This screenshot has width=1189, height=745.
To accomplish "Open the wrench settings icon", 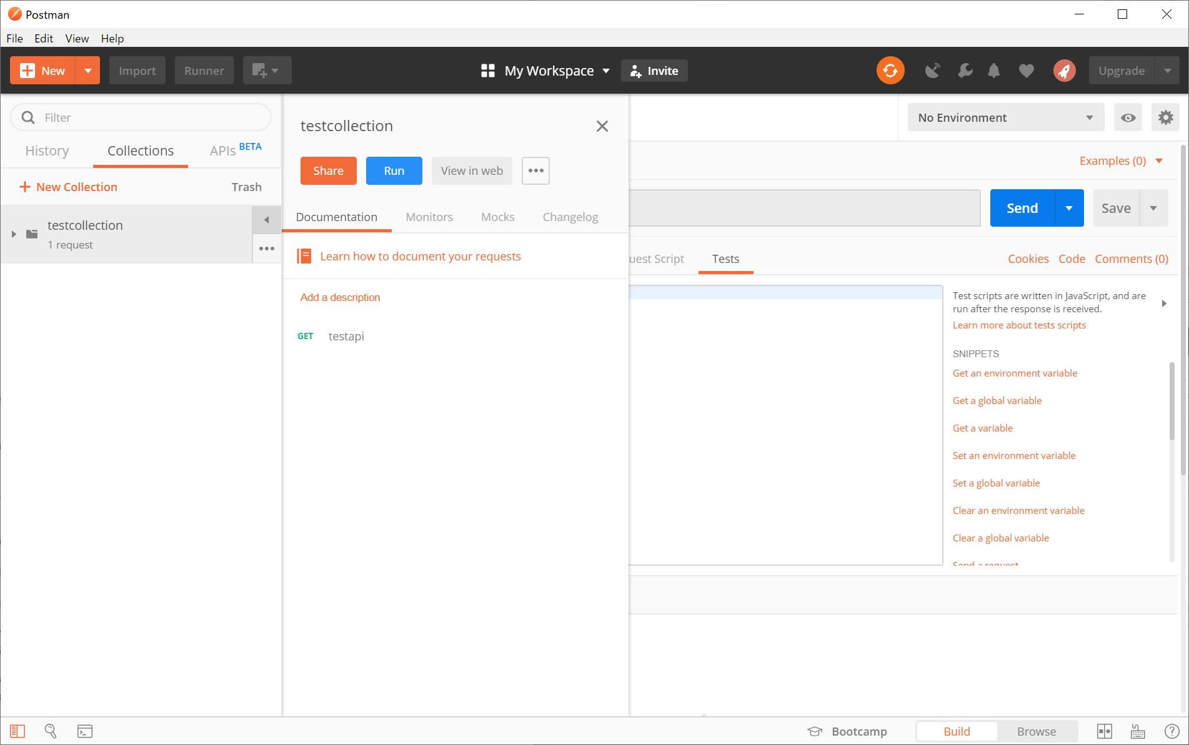I will click(965, 71).
